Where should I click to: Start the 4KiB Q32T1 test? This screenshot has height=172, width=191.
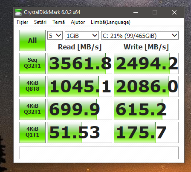(x=32, y=109)
